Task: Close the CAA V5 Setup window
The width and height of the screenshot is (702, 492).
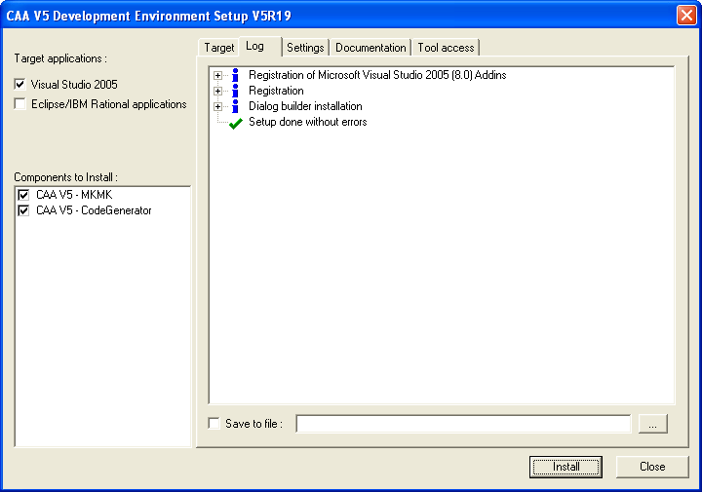Action: click(686, 16)
